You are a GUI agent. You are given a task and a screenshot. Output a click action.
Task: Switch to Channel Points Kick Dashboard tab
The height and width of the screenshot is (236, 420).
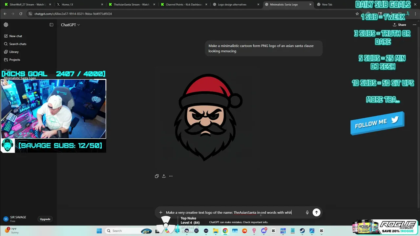pyautogui.click(x=183, y=5)
